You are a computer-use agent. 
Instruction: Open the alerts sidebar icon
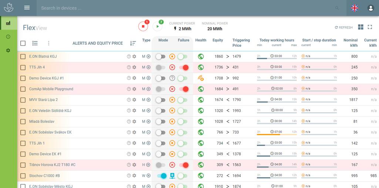click(x=8, y=37)
